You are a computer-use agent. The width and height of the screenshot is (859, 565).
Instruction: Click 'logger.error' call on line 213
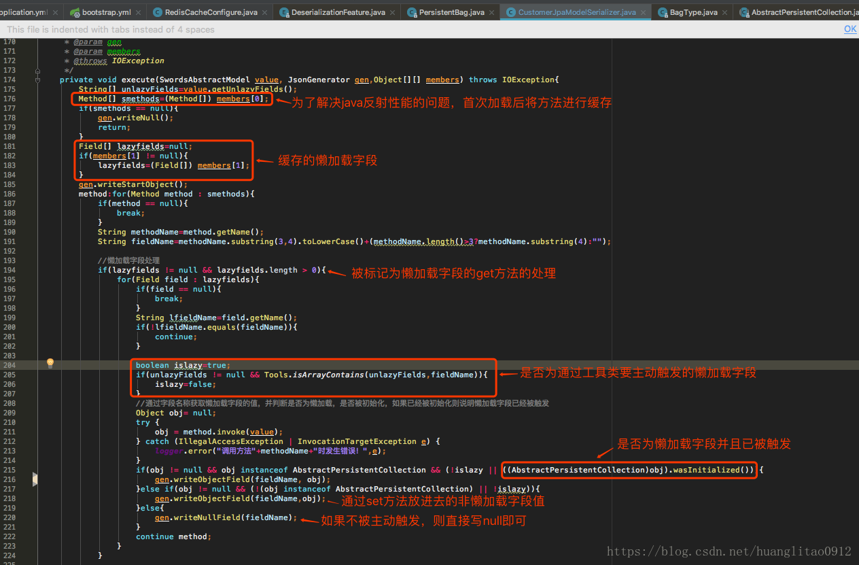click(182, 451)
